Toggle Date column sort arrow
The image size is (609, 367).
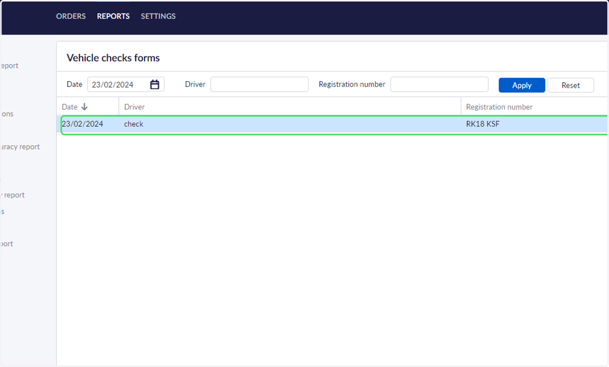coord(84,107)
